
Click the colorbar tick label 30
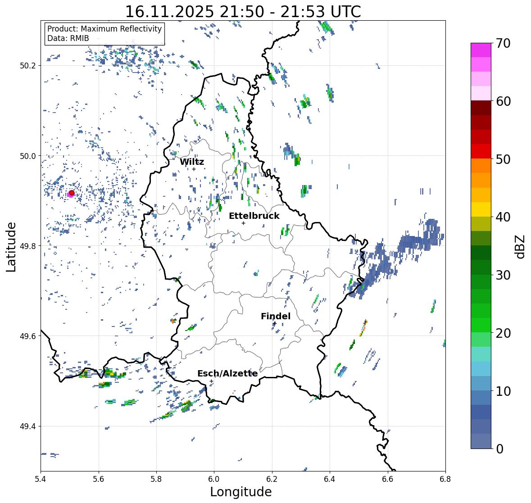[503, 275]
